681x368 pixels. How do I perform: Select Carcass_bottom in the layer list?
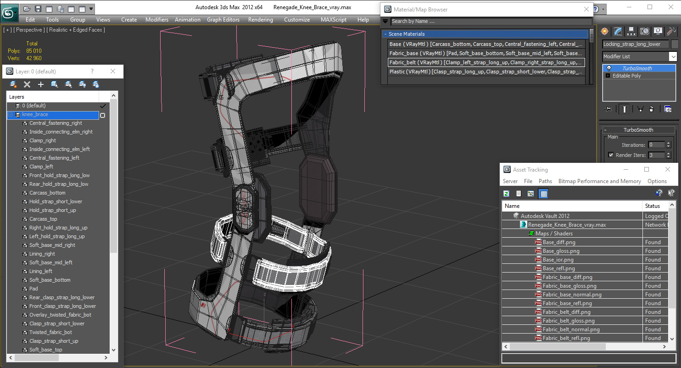(47, 193)
